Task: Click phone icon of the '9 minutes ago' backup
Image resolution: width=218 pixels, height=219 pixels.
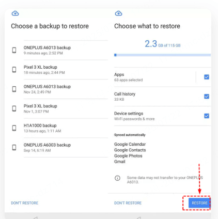Action: (14, 50)
